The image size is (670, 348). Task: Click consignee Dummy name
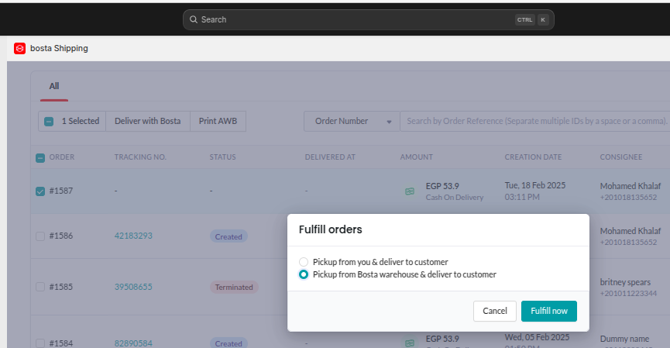tap(624, 339)
